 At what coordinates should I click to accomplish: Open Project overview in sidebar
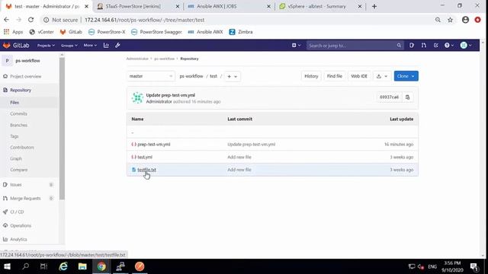tap(25, 76)
